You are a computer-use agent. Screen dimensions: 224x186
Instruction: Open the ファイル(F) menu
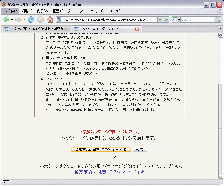point(10,11)
